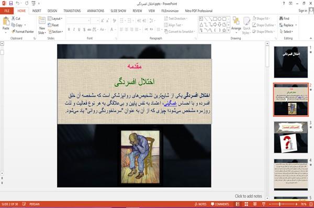Image resolution: width=314 pixels, height=208 pixels.
Task: Select slide 3 thumbnail with question mark
Action: coord(291,137)
